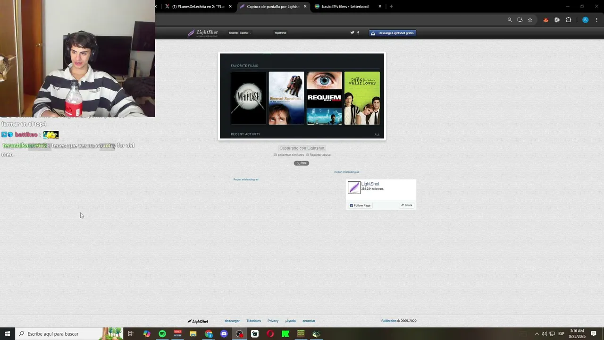The height and width of the screenshot is (340, 604).
Task: Open the descargar footer link
Action: (232, 321)
